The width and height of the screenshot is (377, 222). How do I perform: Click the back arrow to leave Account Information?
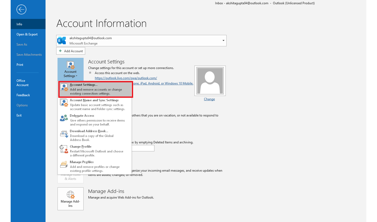pyautogui.click(x=21, y=9)
